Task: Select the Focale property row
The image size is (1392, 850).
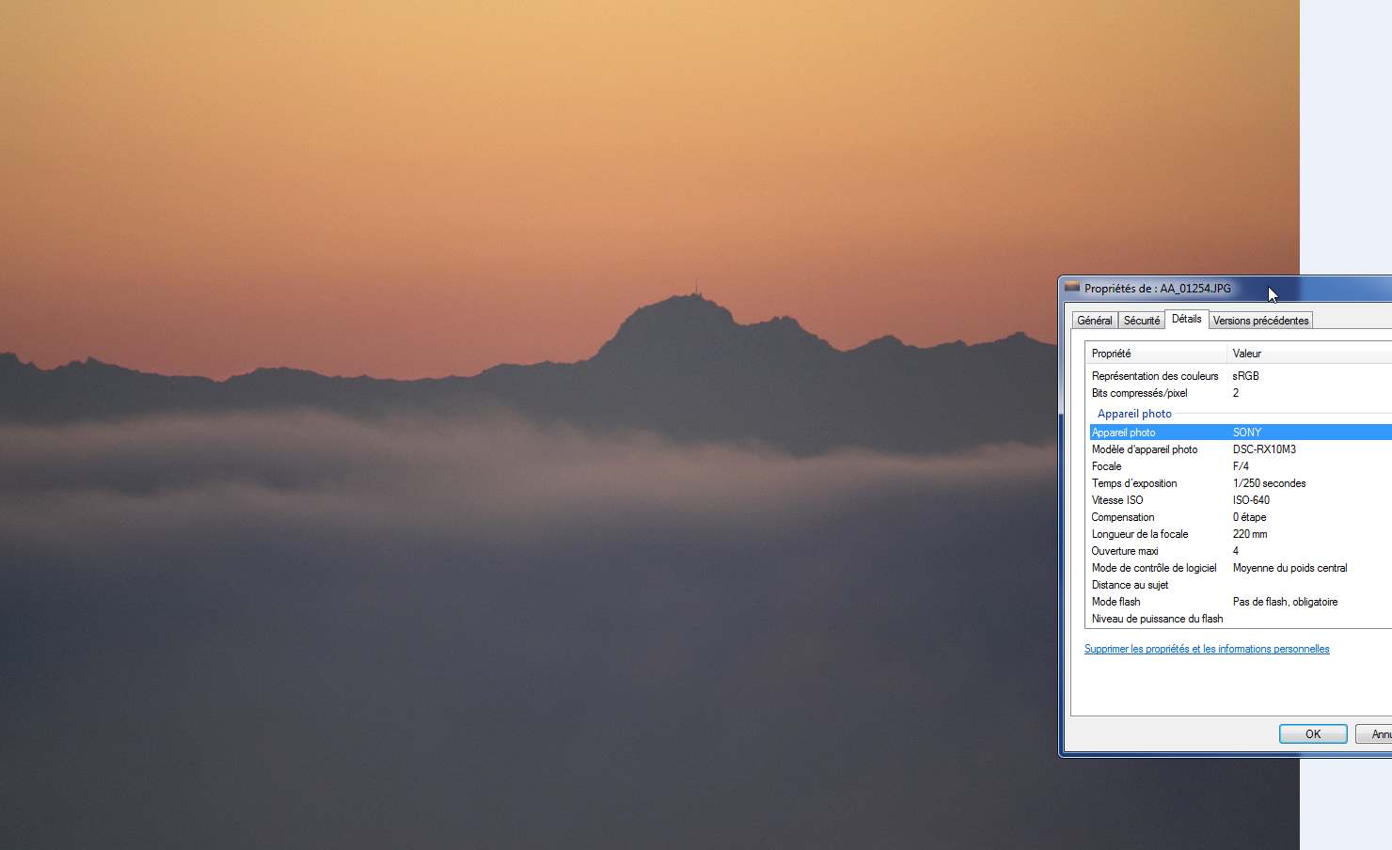Action: [x=1241, y=466]
